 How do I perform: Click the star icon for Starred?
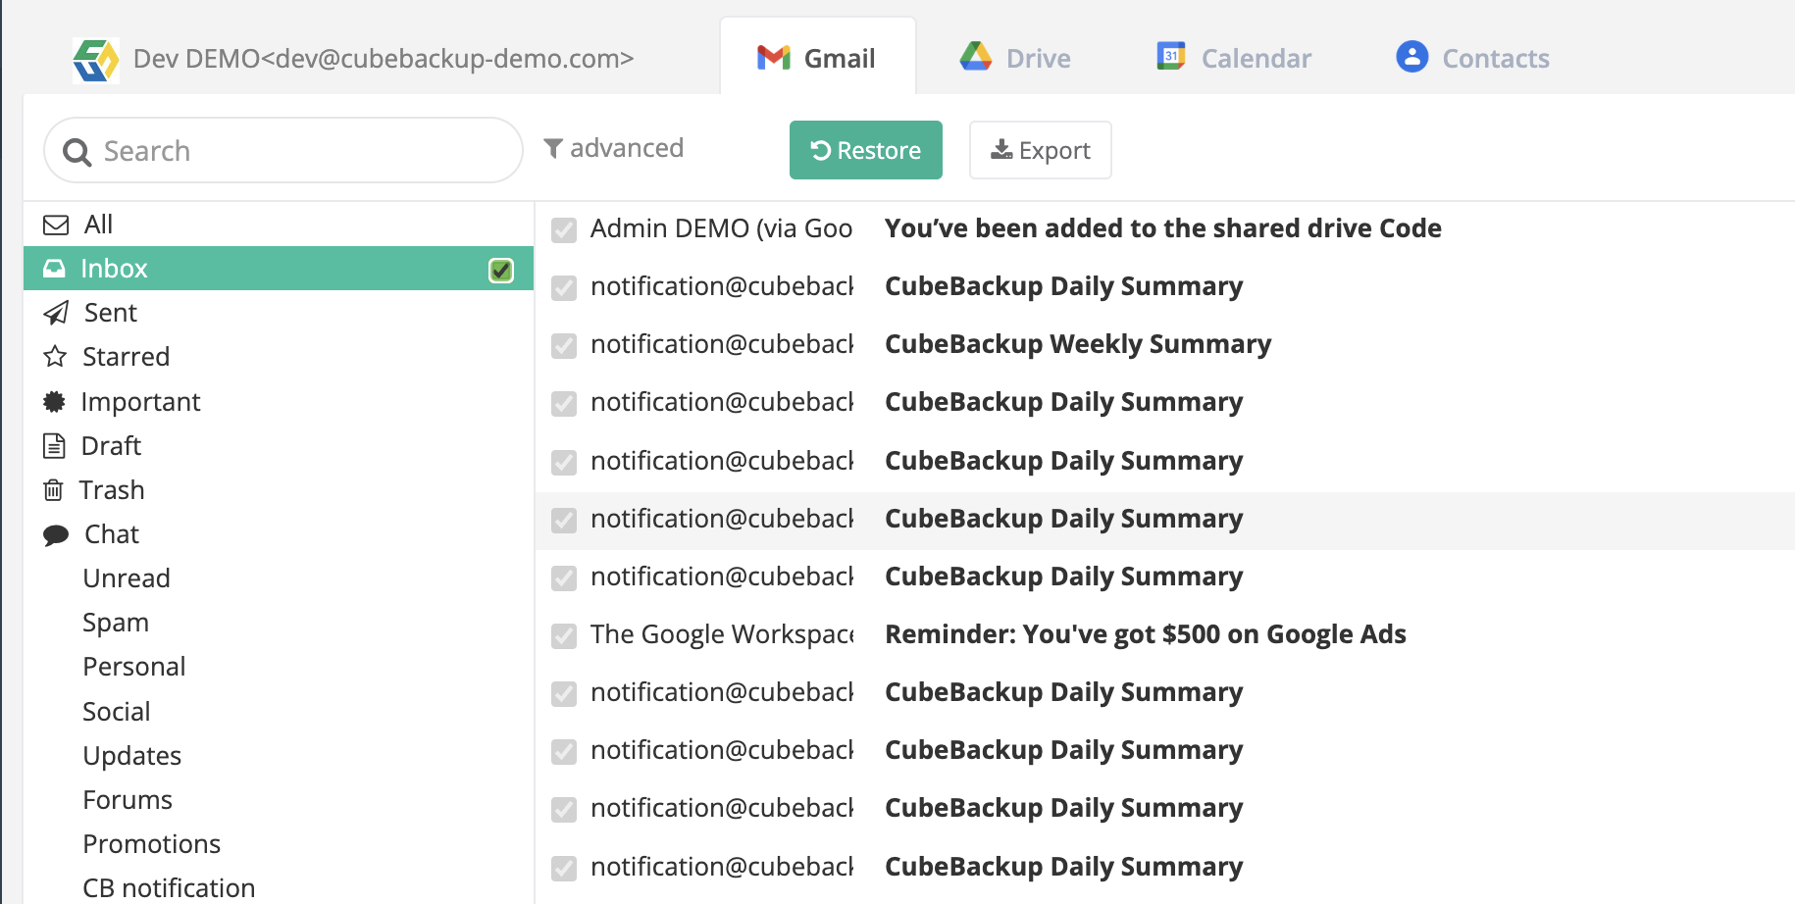55,356
